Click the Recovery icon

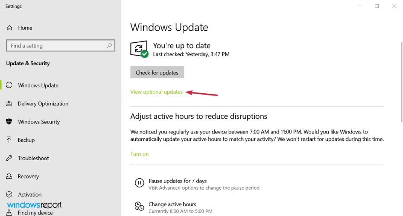pyautogui.click(x=9, y=176)
